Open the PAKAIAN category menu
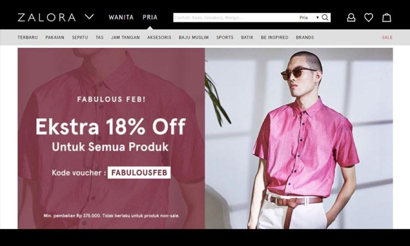 click(55, 37)
